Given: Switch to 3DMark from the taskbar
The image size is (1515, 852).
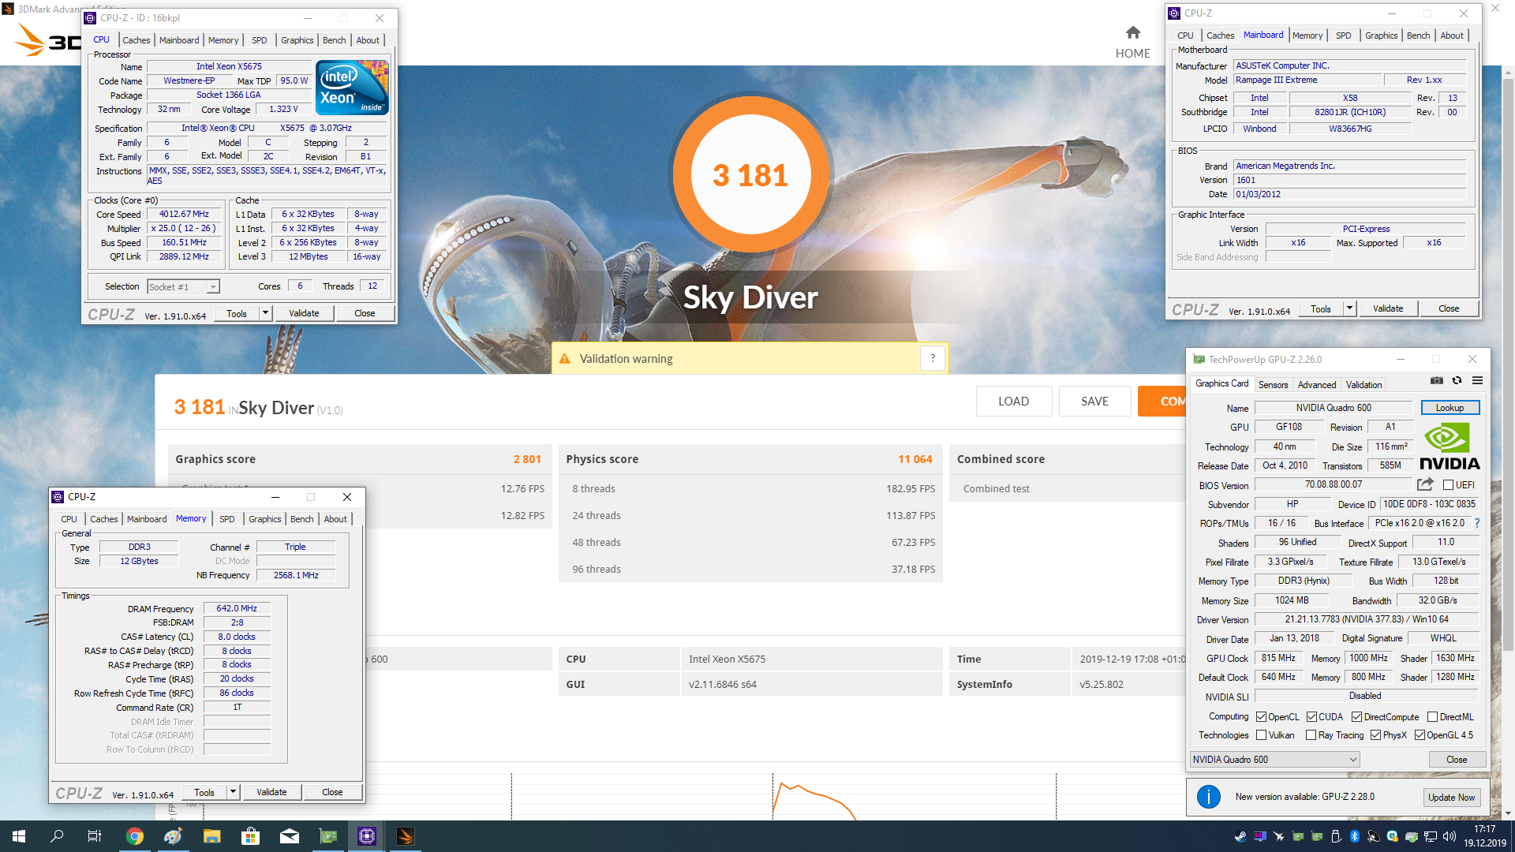Looking at the screenshot, I should [405, 836].
